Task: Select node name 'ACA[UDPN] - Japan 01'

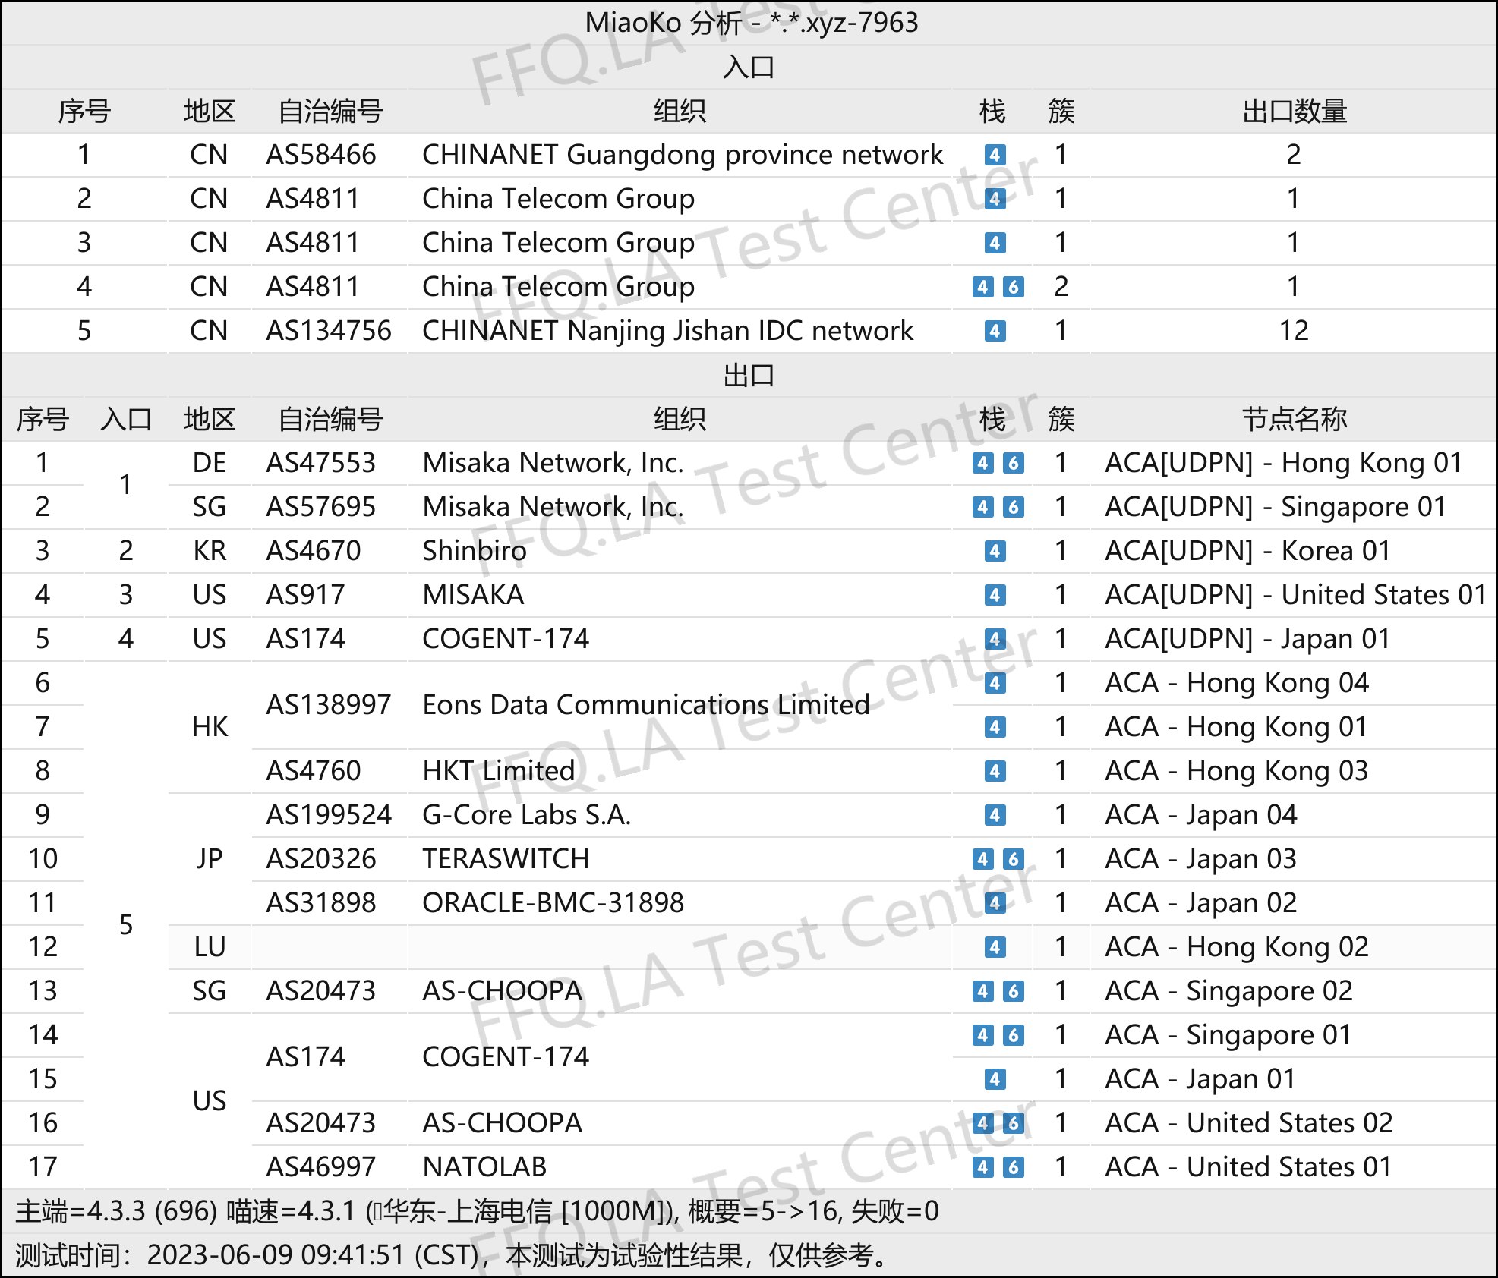Action: click(x=1248, y=639)
